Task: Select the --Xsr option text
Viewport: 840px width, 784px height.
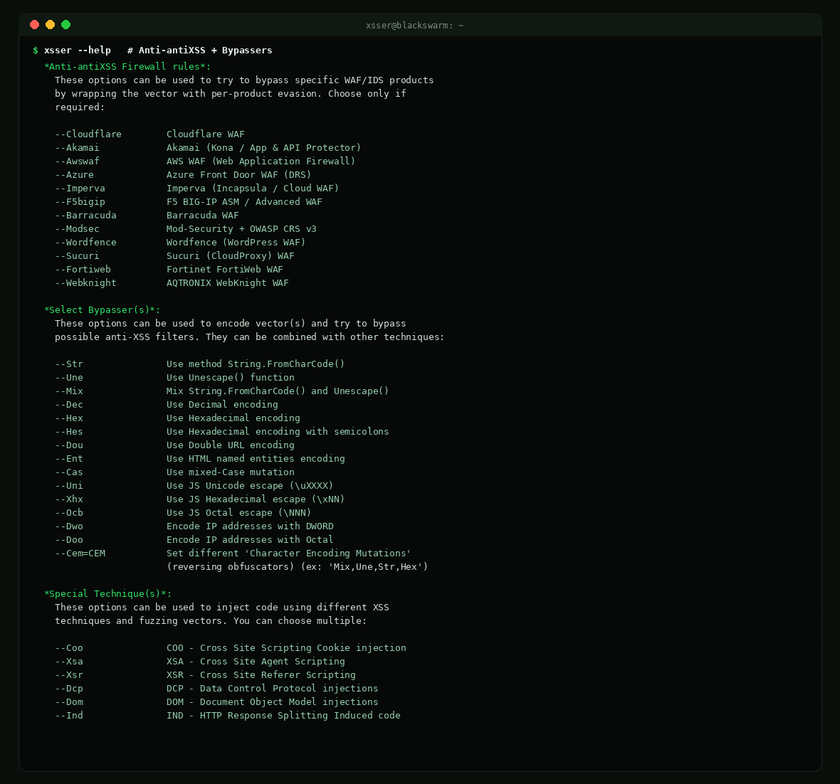Action: pyautogui.click(x=69, y=674)
